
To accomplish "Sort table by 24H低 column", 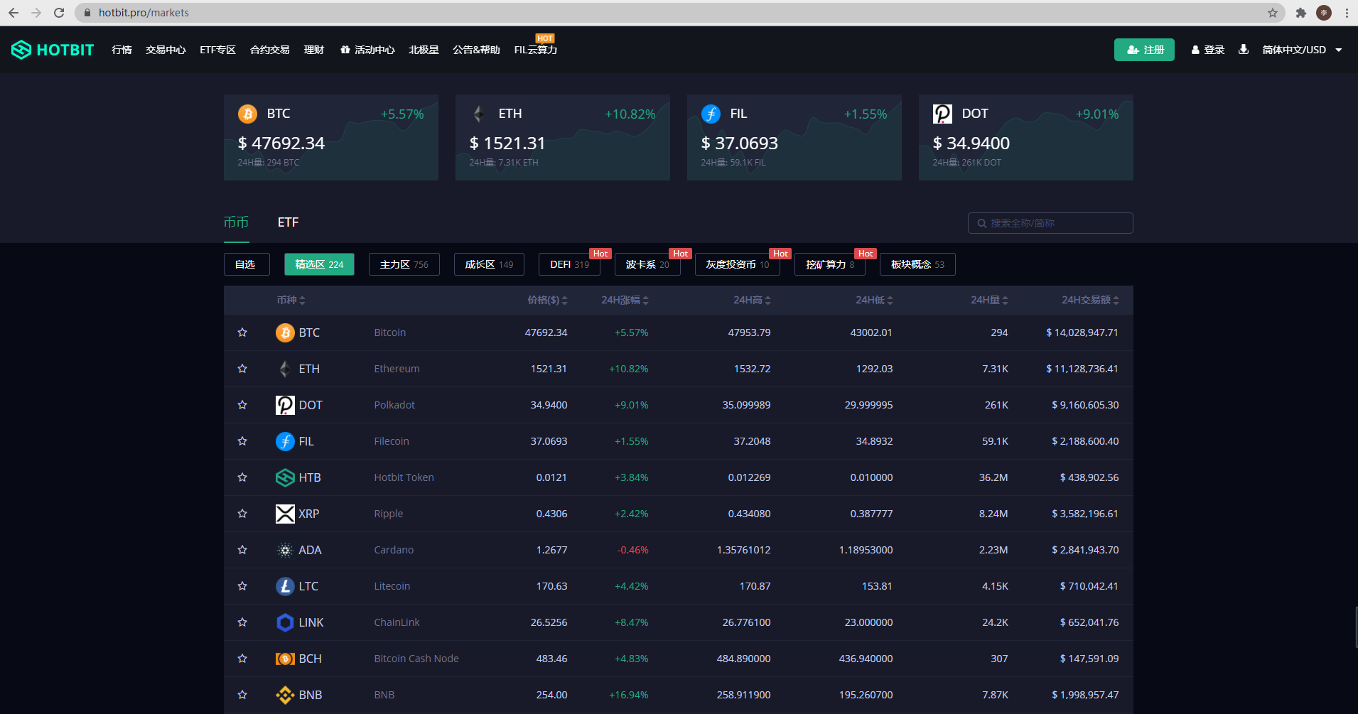I will [x=874, y=300].
